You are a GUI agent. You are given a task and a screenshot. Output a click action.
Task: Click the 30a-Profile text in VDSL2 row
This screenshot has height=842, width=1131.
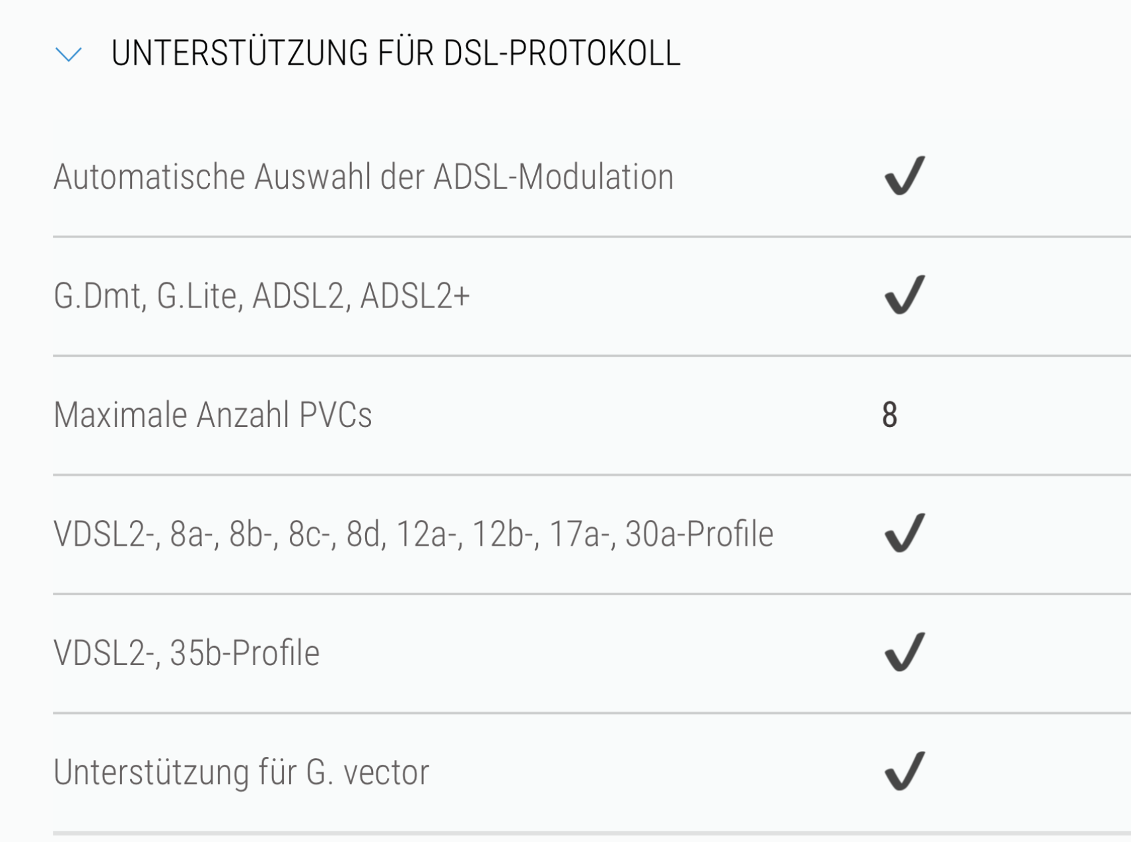699,534
